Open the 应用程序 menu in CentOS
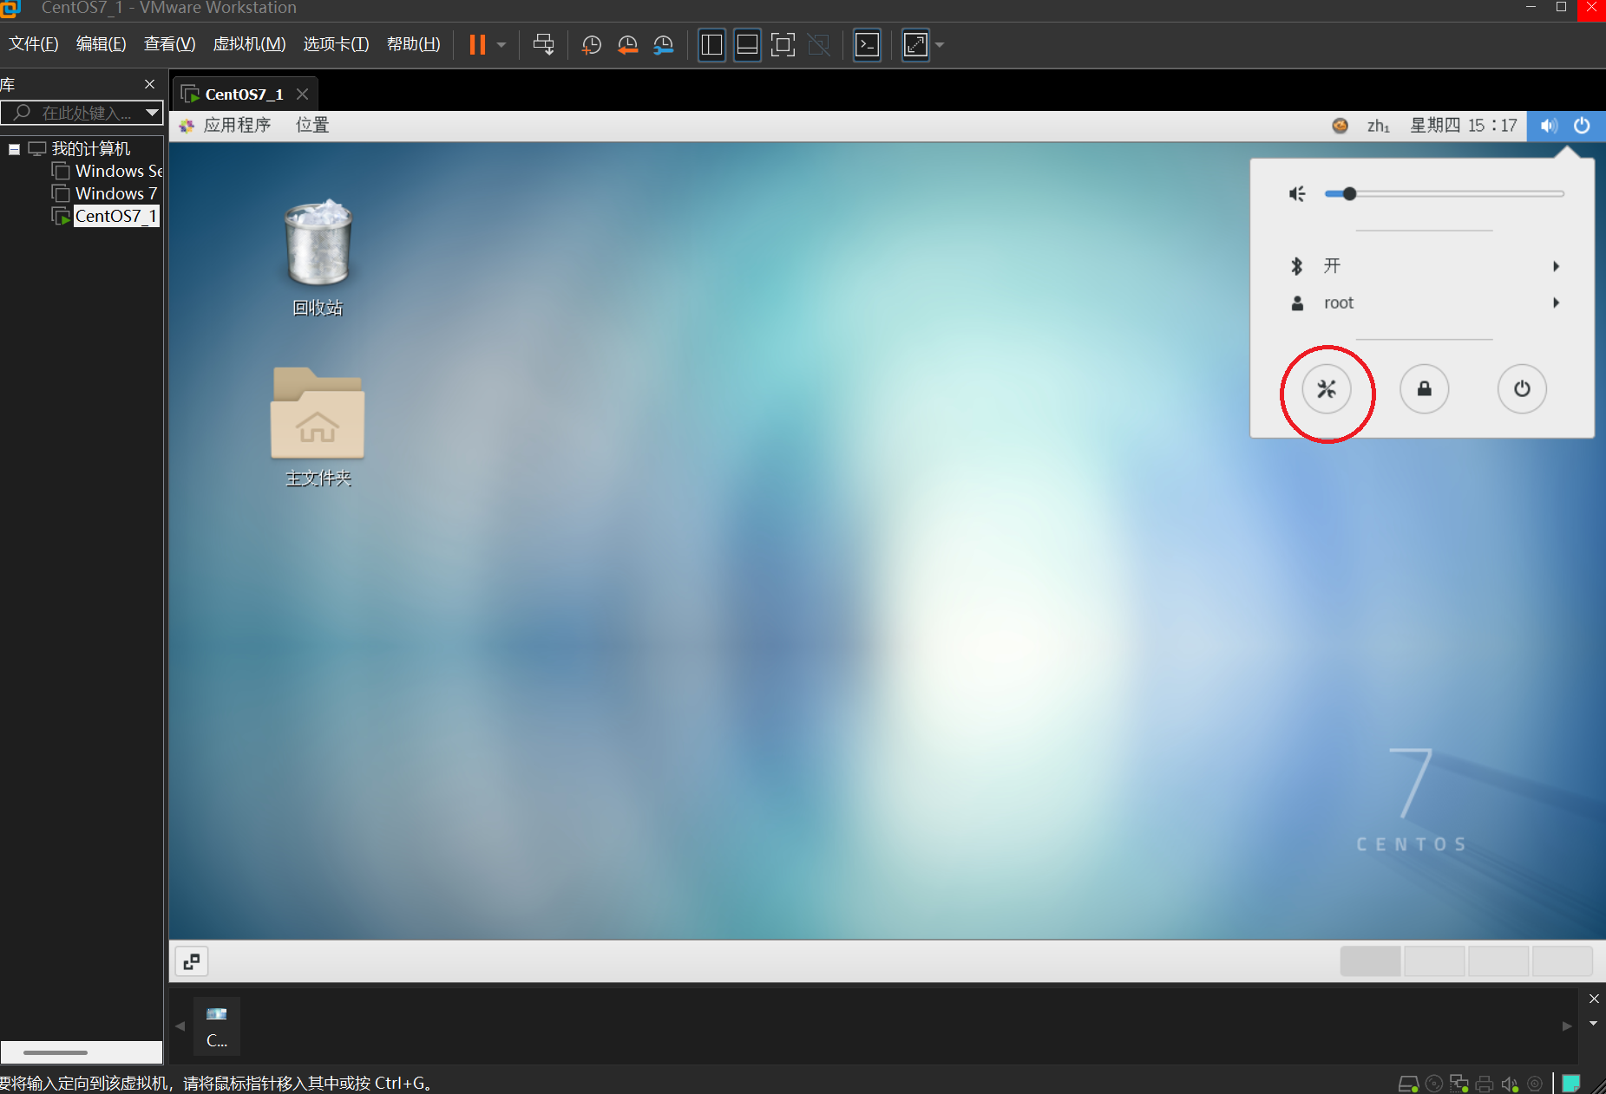 [x=236, y=126]
